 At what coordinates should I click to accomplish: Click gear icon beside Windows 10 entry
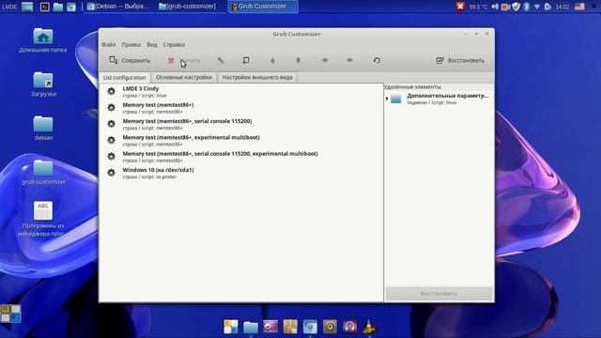pos(111,173)
